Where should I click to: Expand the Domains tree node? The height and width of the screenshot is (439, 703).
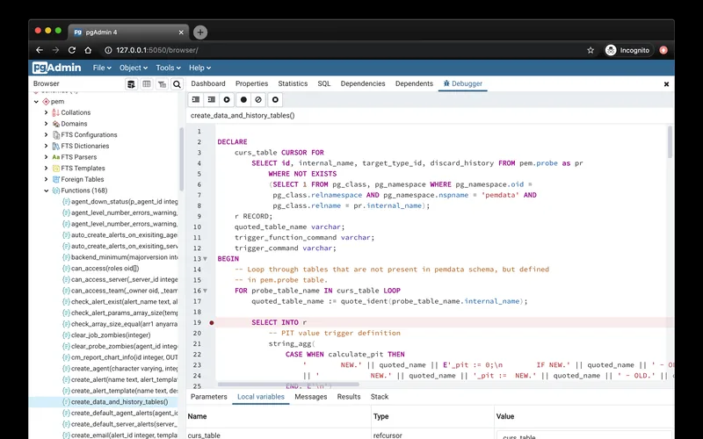coord(47,124)
